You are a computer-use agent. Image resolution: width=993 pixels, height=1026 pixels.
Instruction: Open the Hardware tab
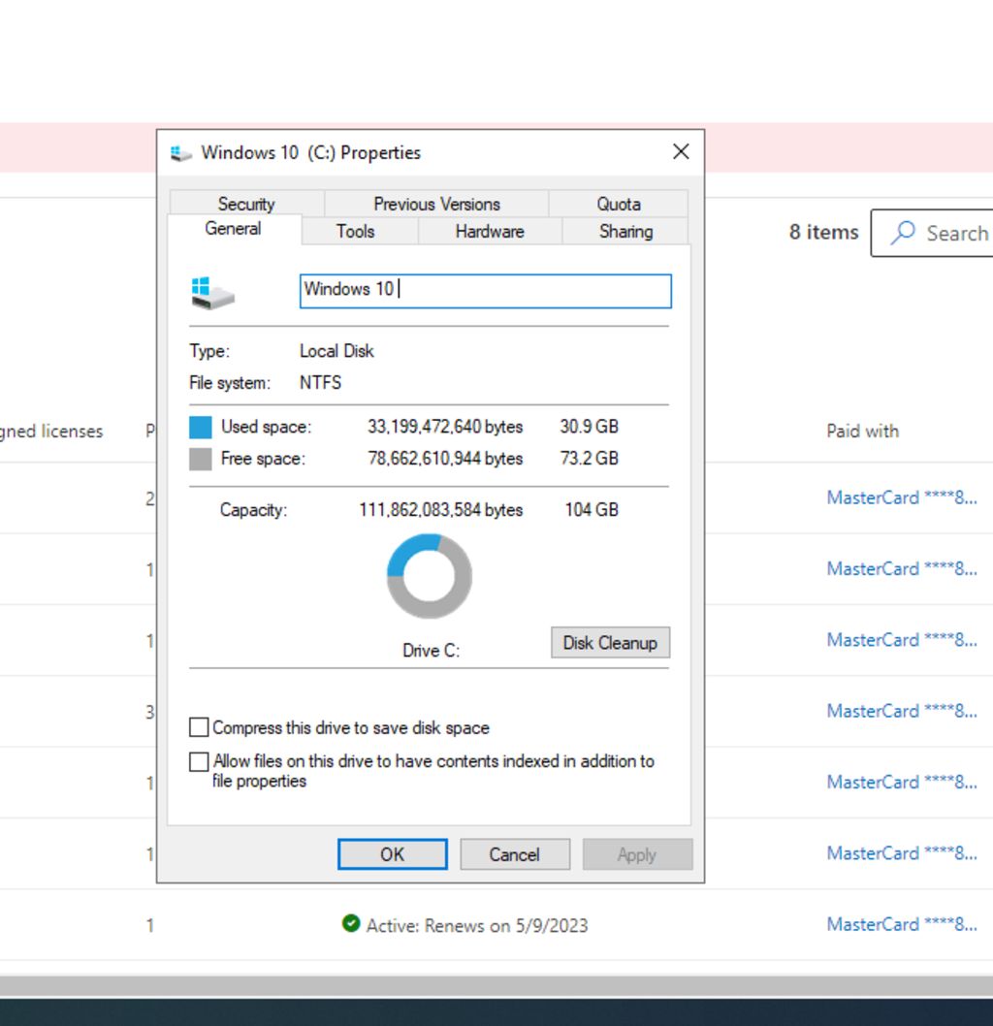(490, 231)
